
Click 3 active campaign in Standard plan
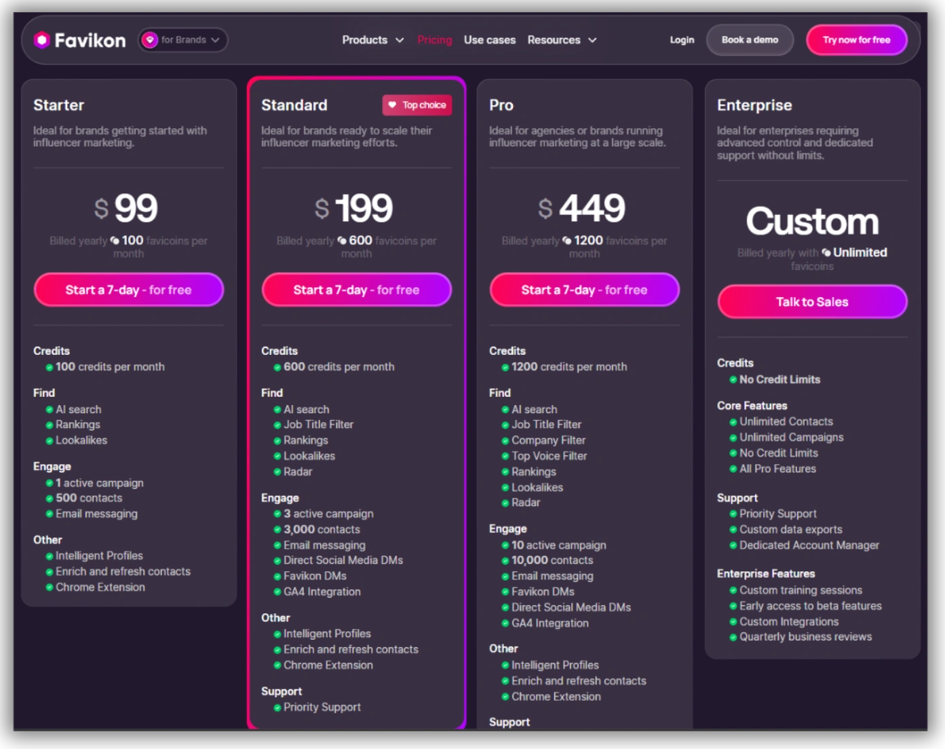pos(328,514)
